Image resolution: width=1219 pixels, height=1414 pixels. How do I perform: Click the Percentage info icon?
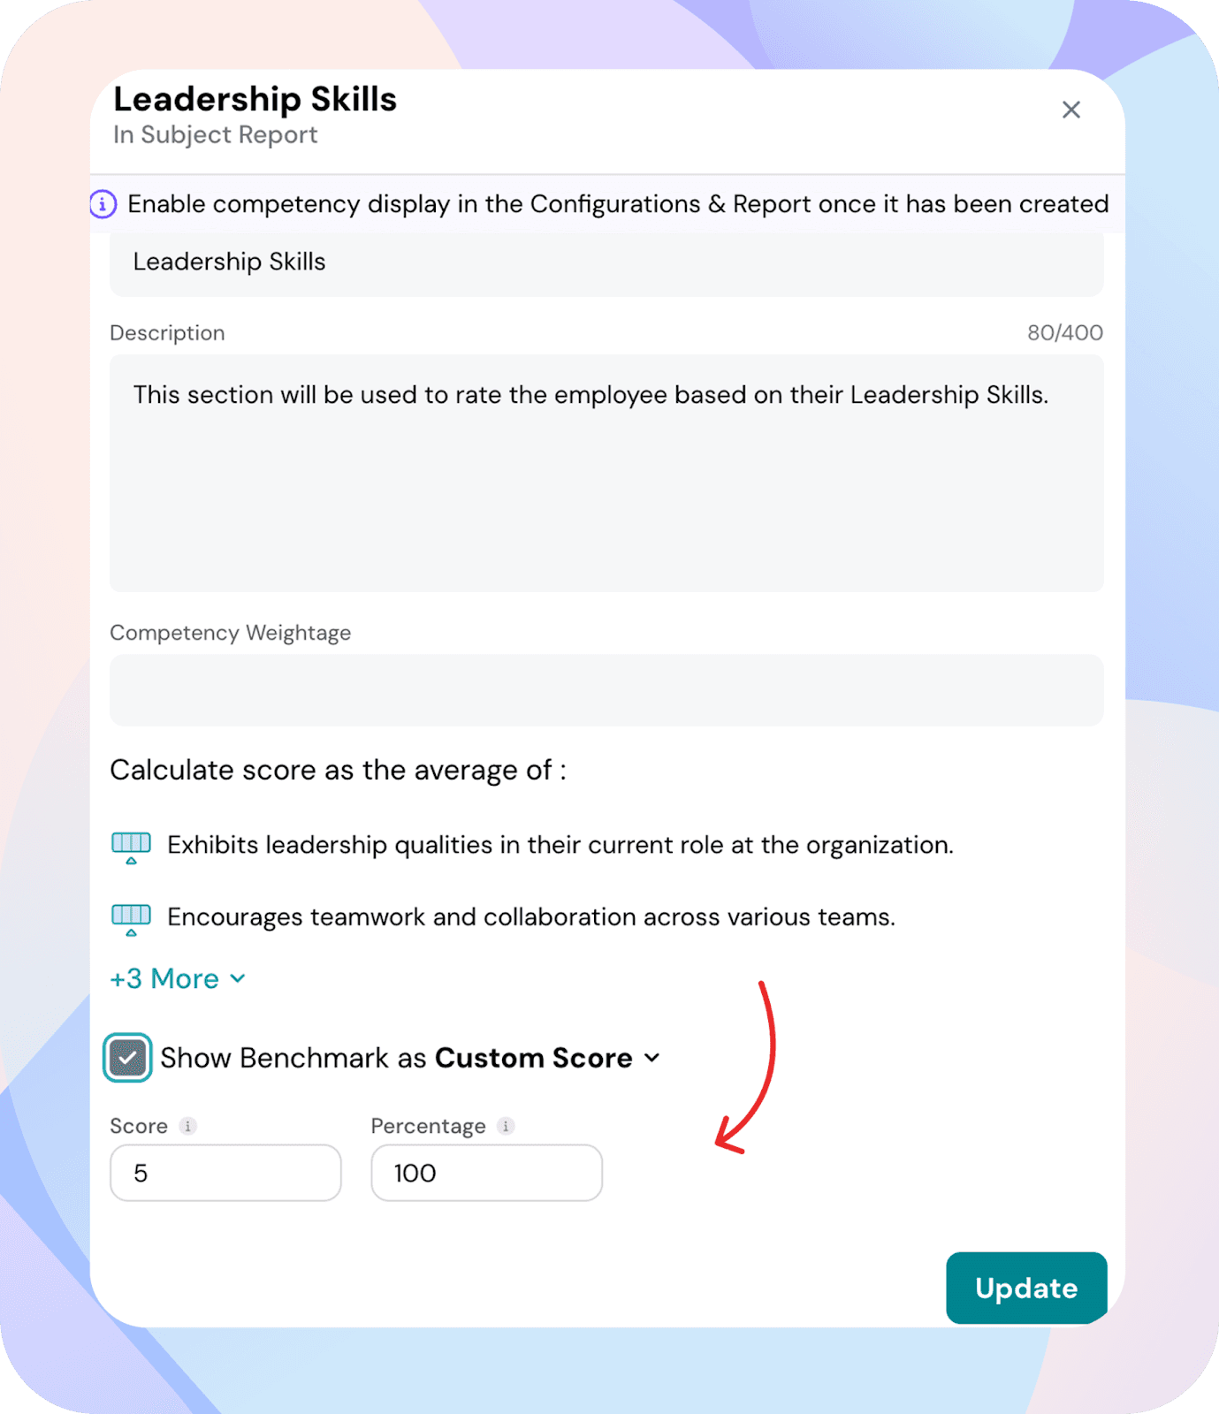(506, 1126)
